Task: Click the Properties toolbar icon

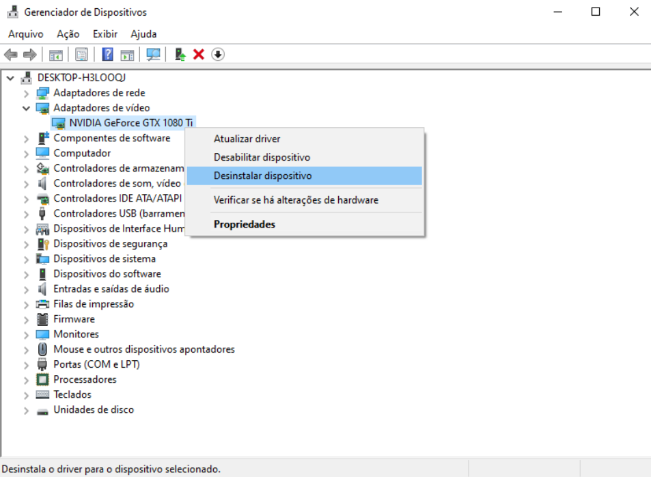Action: (81, 54)
